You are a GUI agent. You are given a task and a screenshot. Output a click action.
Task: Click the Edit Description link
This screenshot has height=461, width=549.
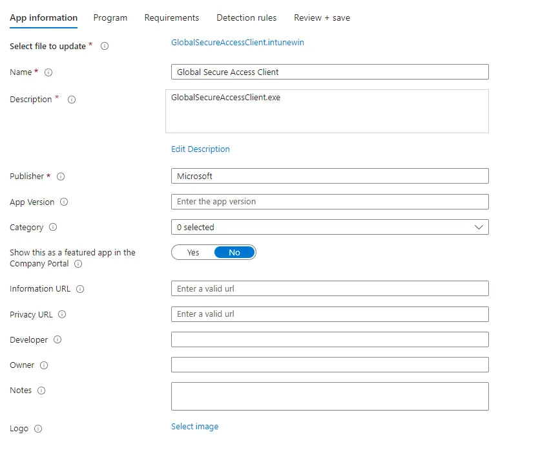pyautogui.click(x=200, y=149)
